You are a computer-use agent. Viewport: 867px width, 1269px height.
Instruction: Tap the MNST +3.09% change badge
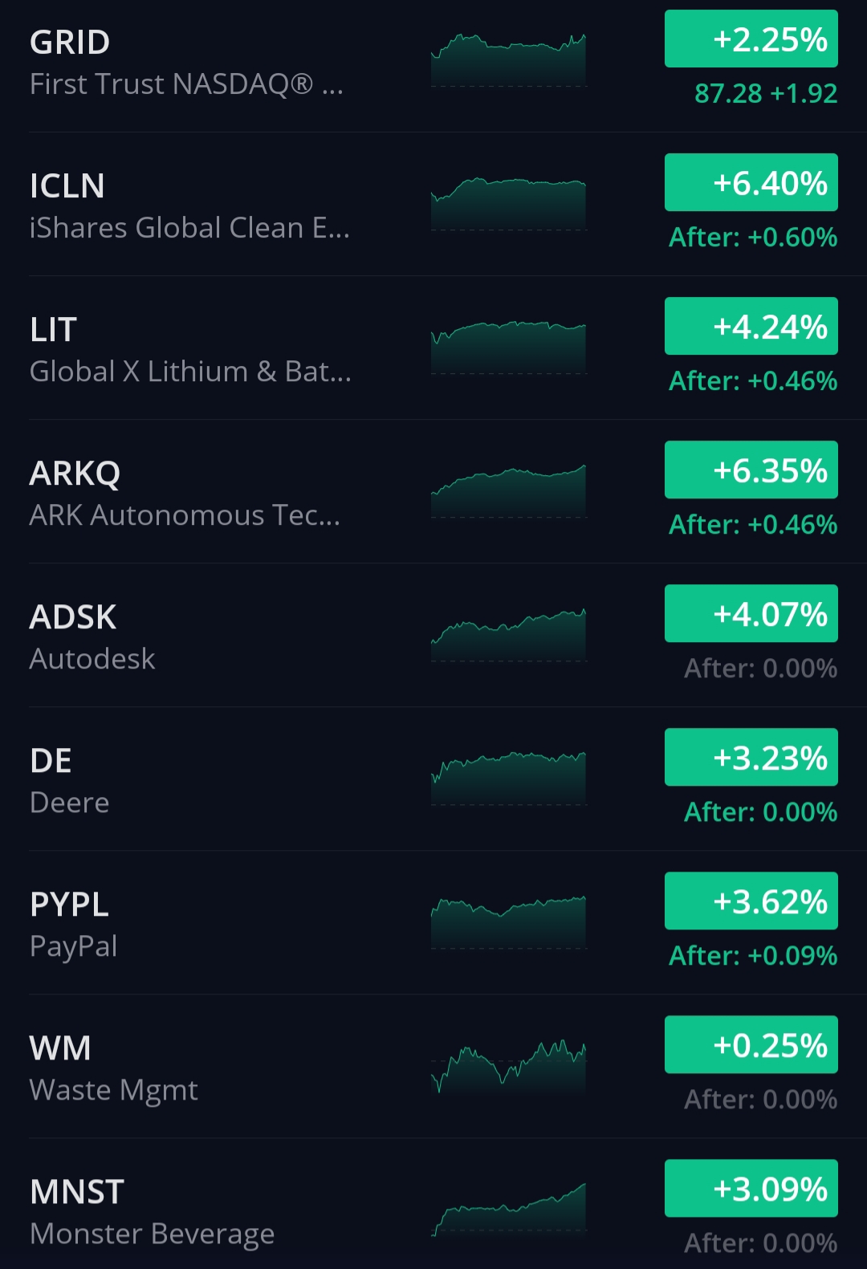coord(751,1189)
